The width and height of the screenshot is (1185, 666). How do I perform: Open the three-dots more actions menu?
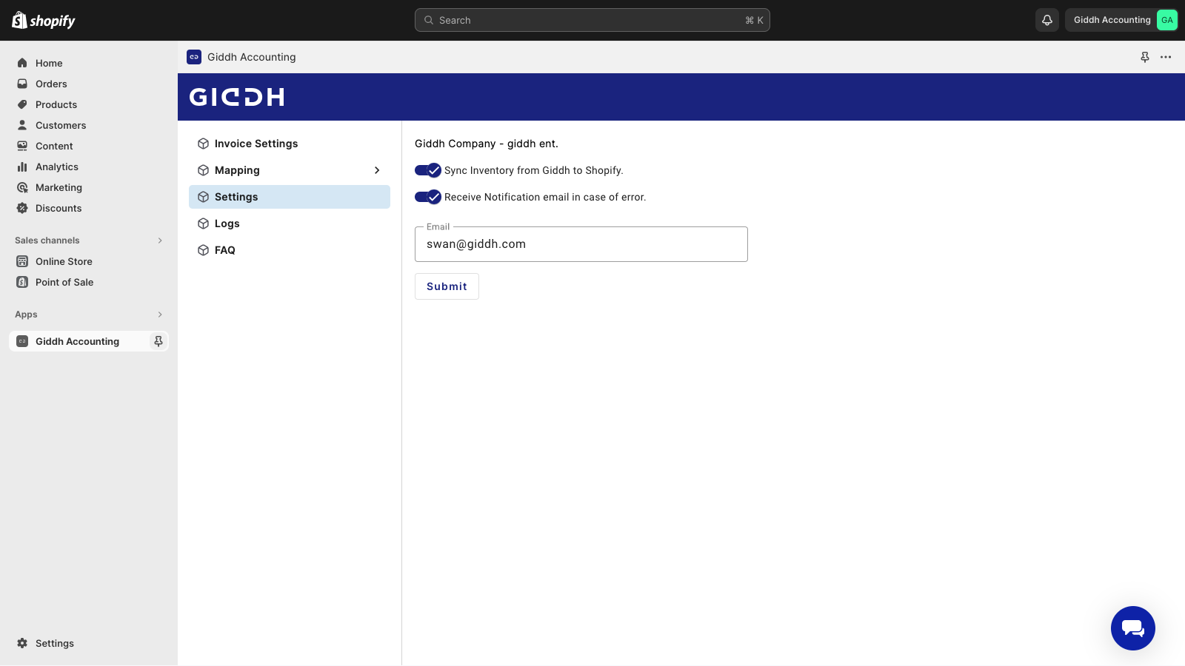pyautogui.click(x=1166, y=57)
